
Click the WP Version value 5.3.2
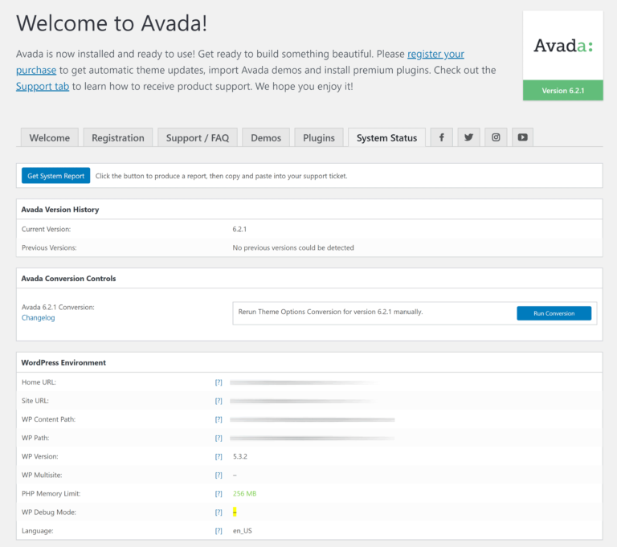240,456
